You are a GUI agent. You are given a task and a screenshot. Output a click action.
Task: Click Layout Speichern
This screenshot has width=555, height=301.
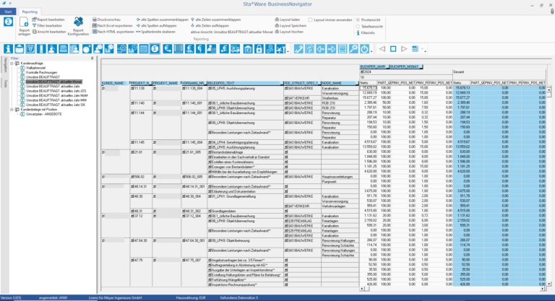pos(291,26)
